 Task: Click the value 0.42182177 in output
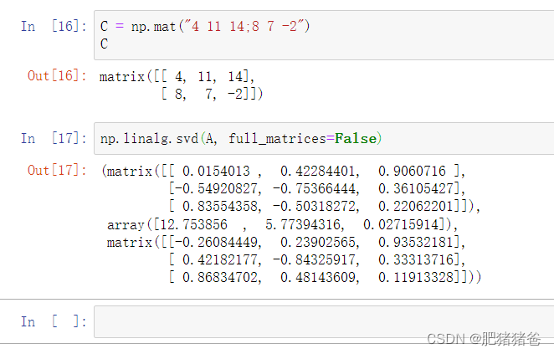[x=220, y=260]
